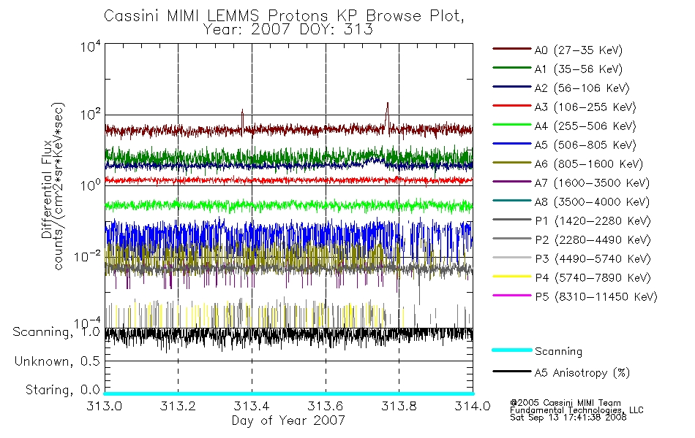Click the P2 (2280-4490 KeV) legend label
This screenshot has width=695, height=438.
(593, 240)
